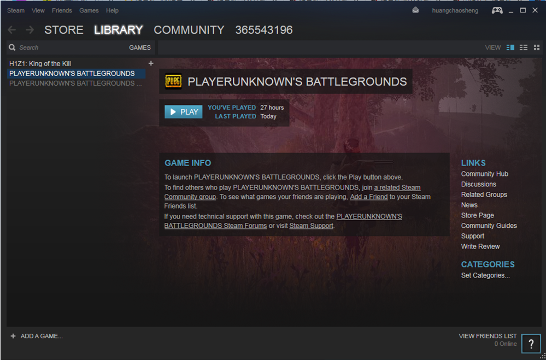546x360 pixels.
Task: Open the Friends menu
Action: point(62,10)
